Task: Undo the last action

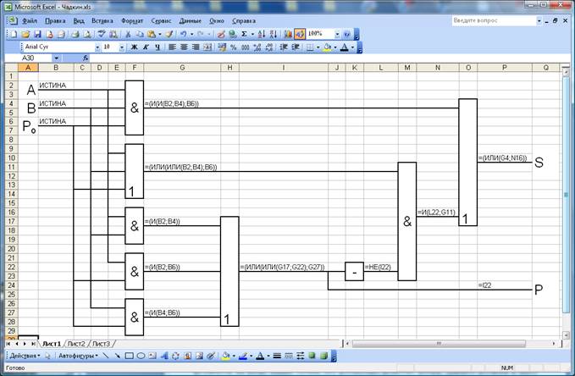Action: point(184,34)
